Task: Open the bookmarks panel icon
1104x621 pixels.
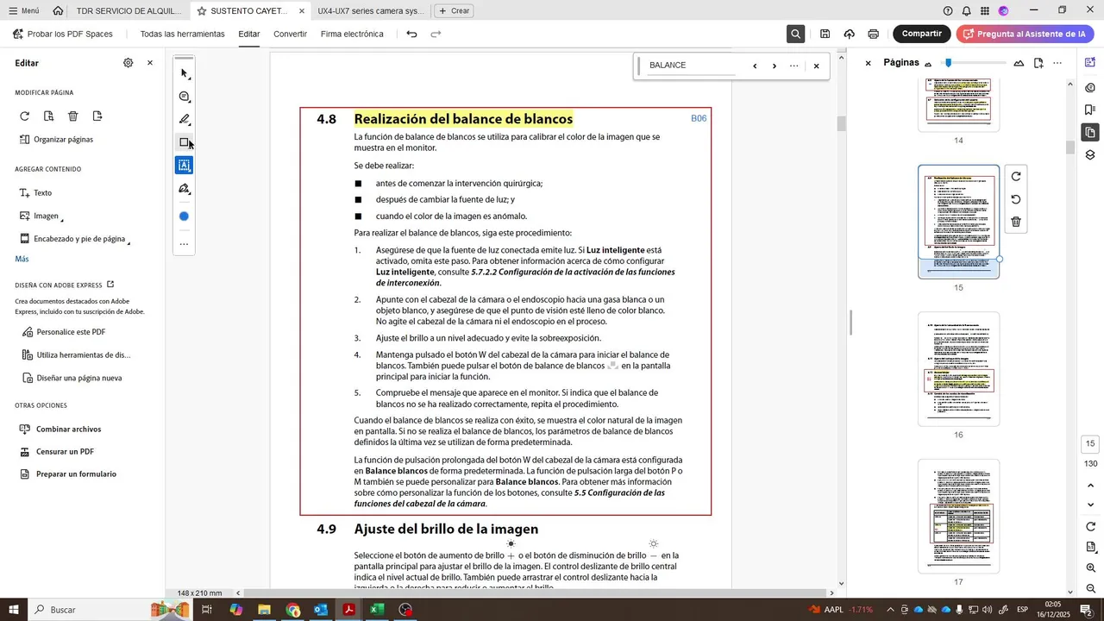Action: (1090, 110)
